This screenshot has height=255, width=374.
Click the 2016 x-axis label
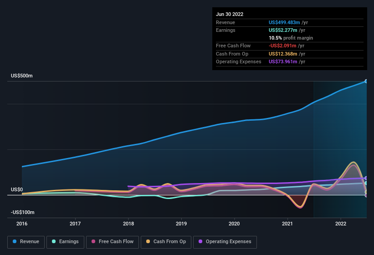(x=22, y=224)
